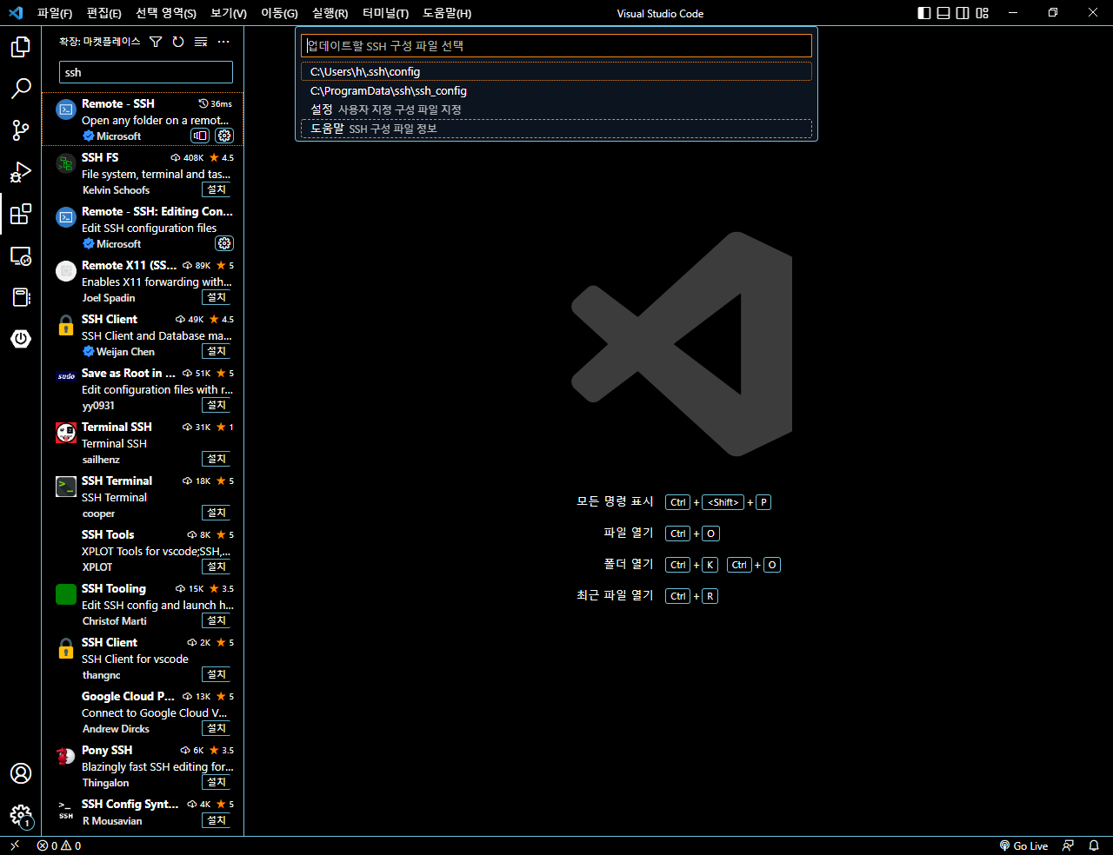Install the SSH FS extension
This screenshot has width=1113, height=855.
(x=217, y=189)
